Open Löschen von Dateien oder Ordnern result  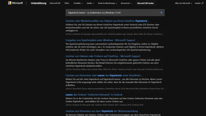[103, 56]
